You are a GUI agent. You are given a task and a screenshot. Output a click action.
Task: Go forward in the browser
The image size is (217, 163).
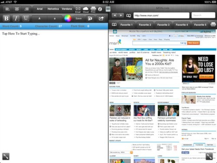coord(121,15)
